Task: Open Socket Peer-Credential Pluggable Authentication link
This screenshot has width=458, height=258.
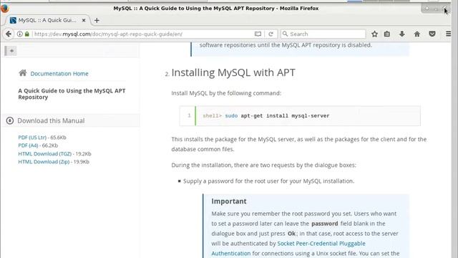Action: pyautogui.click(x=288, y=249)
